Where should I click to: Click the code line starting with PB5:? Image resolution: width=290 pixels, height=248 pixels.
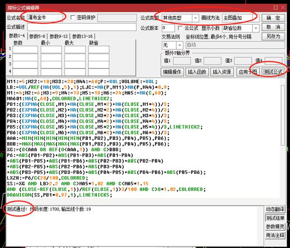(x=105, y=127)
